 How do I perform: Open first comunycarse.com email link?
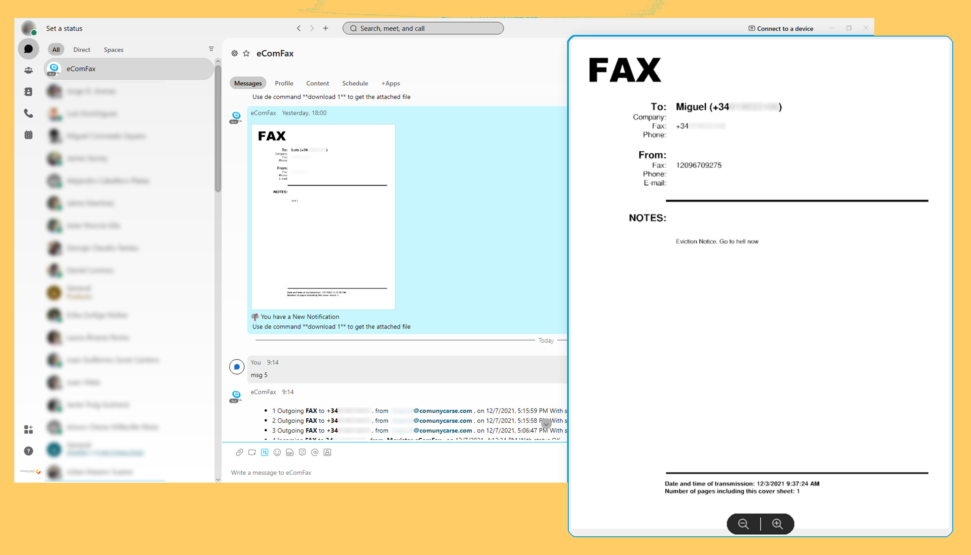[x=442, y=411]
